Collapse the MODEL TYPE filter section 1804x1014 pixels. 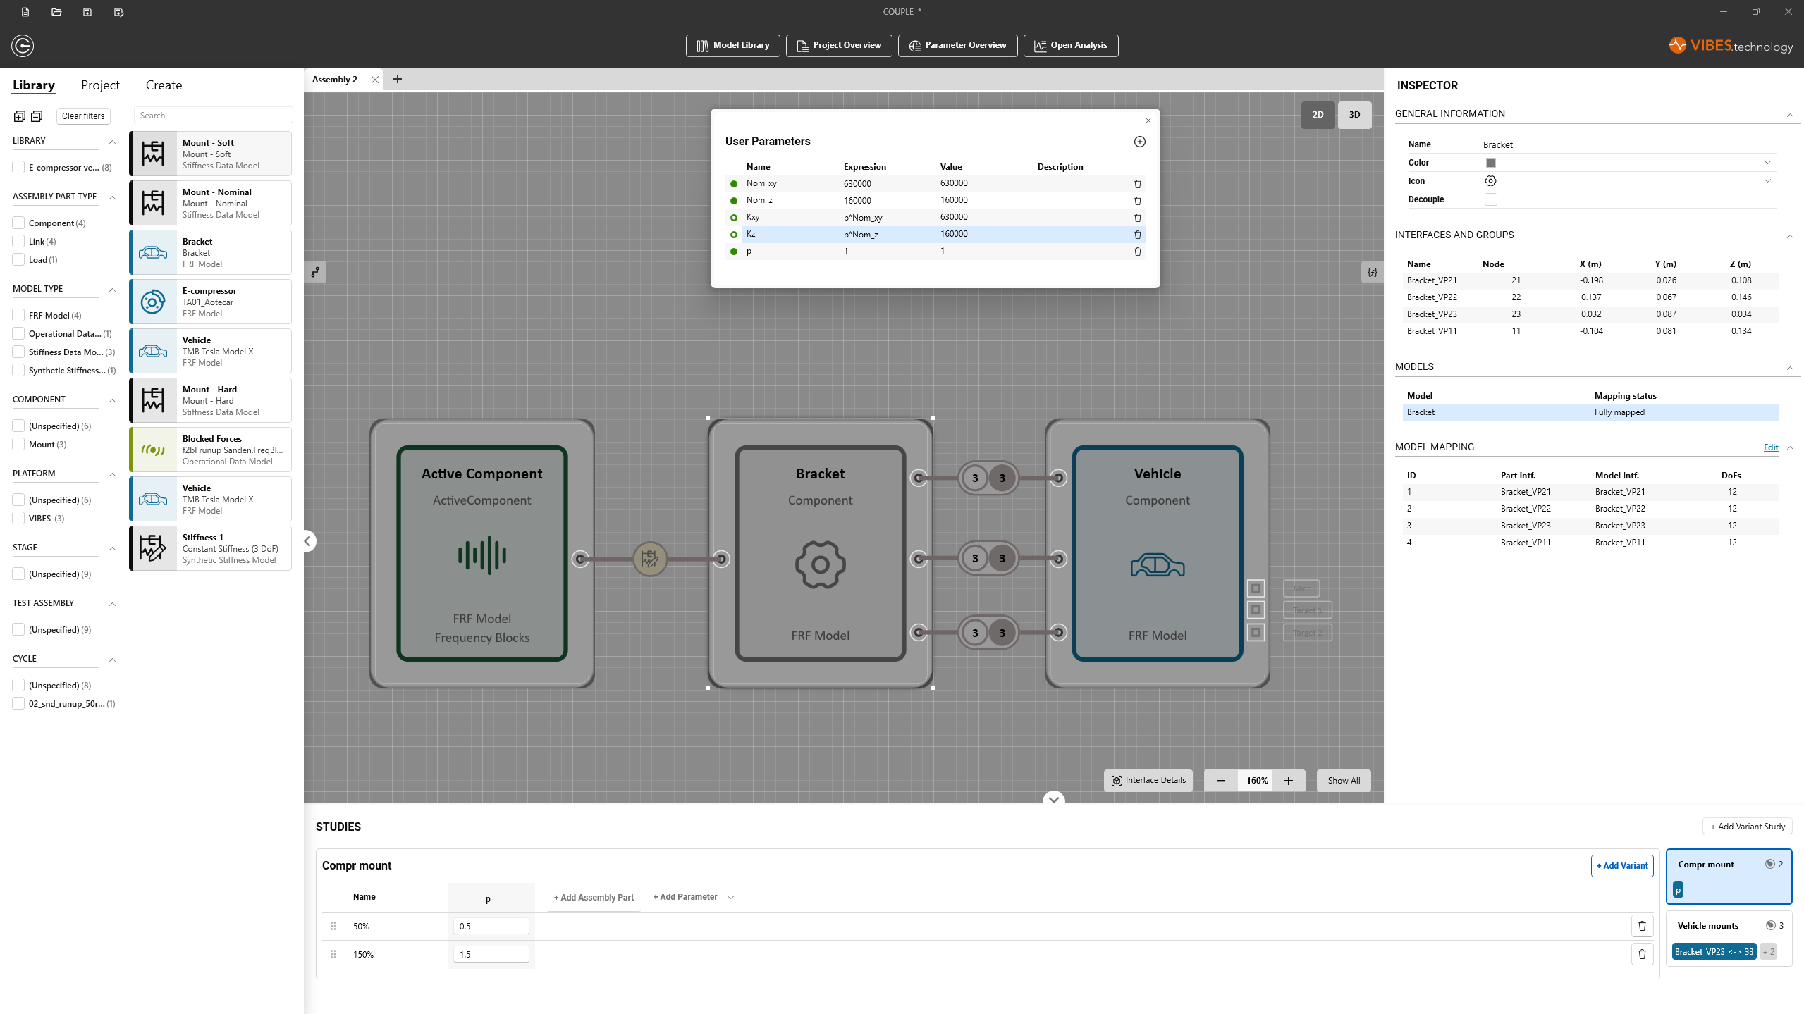click(x=112, y=290)
